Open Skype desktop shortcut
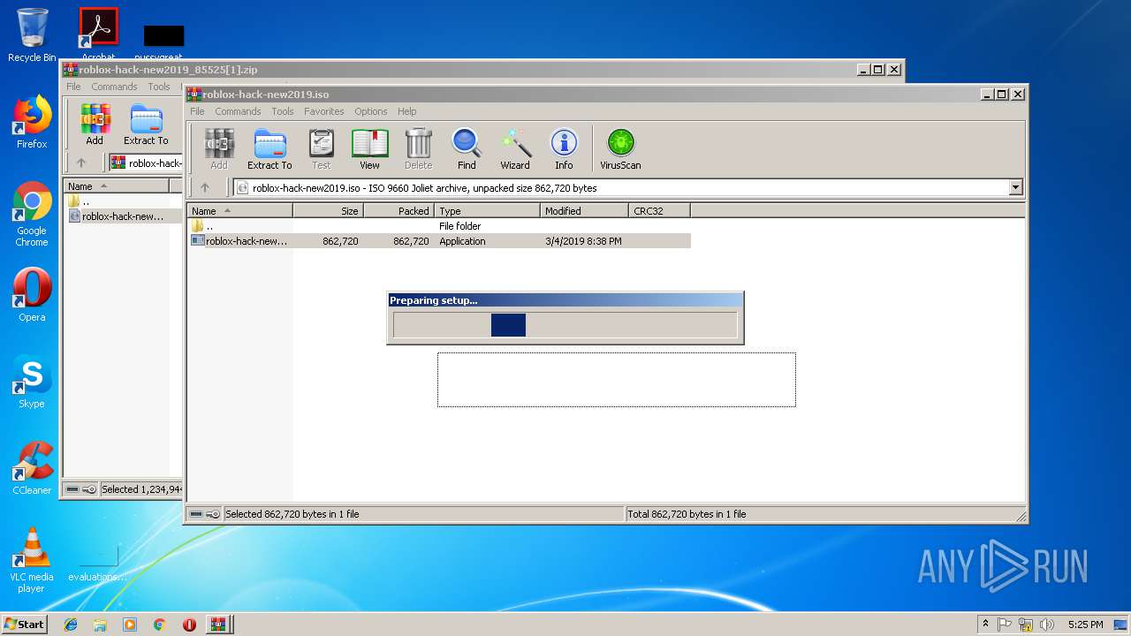1131x636 pixels. coord(32,382)
